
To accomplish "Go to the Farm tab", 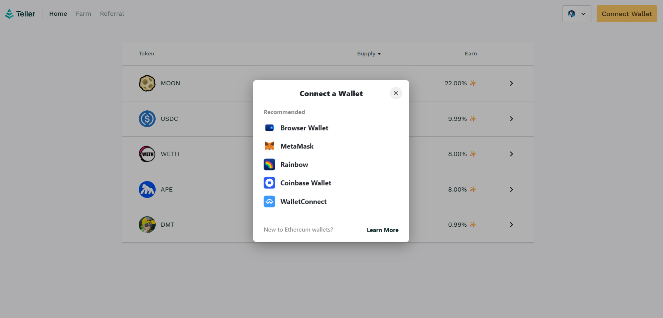I will coord(83,14).
